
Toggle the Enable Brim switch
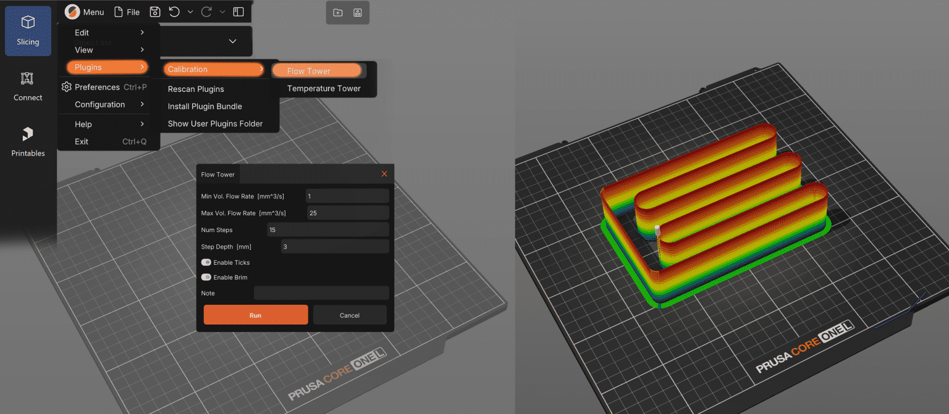point(206,277)
